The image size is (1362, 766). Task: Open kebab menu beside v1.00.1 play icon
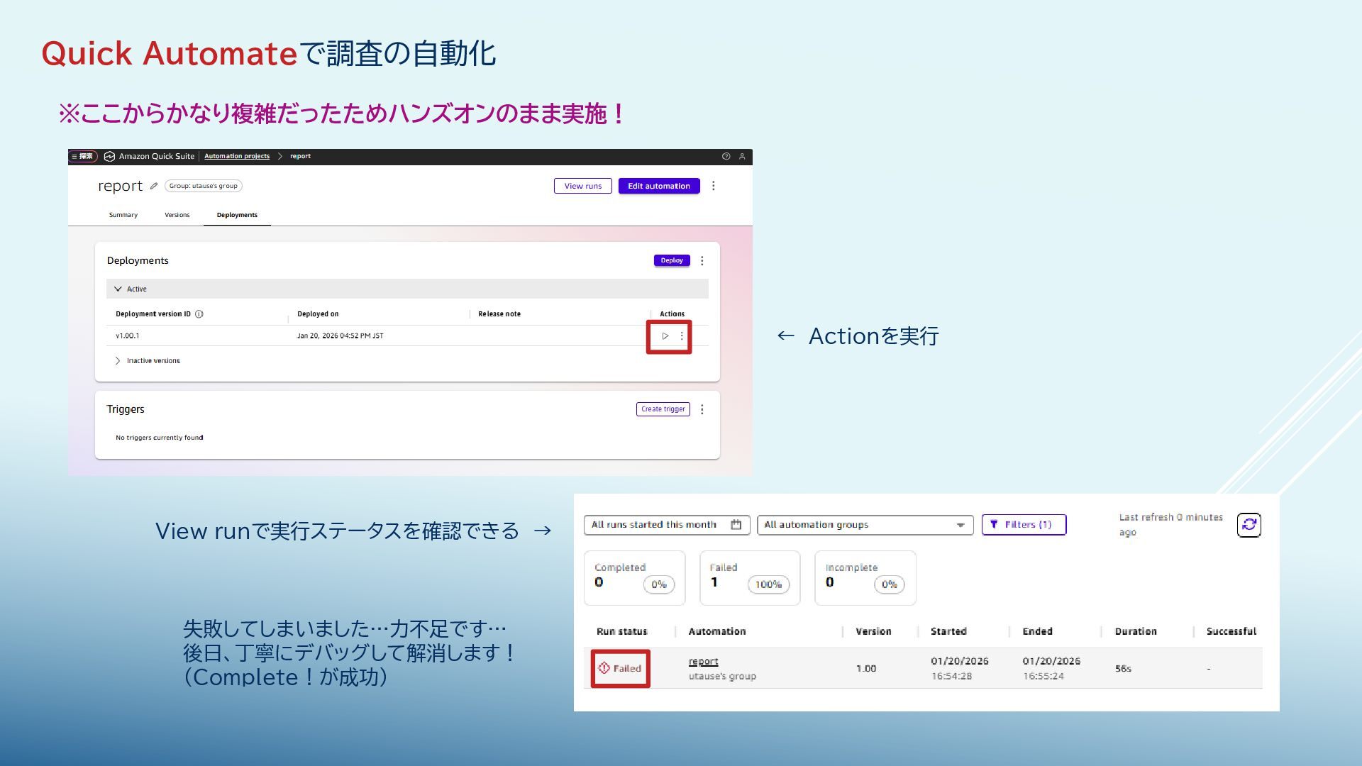pos(682,336)
